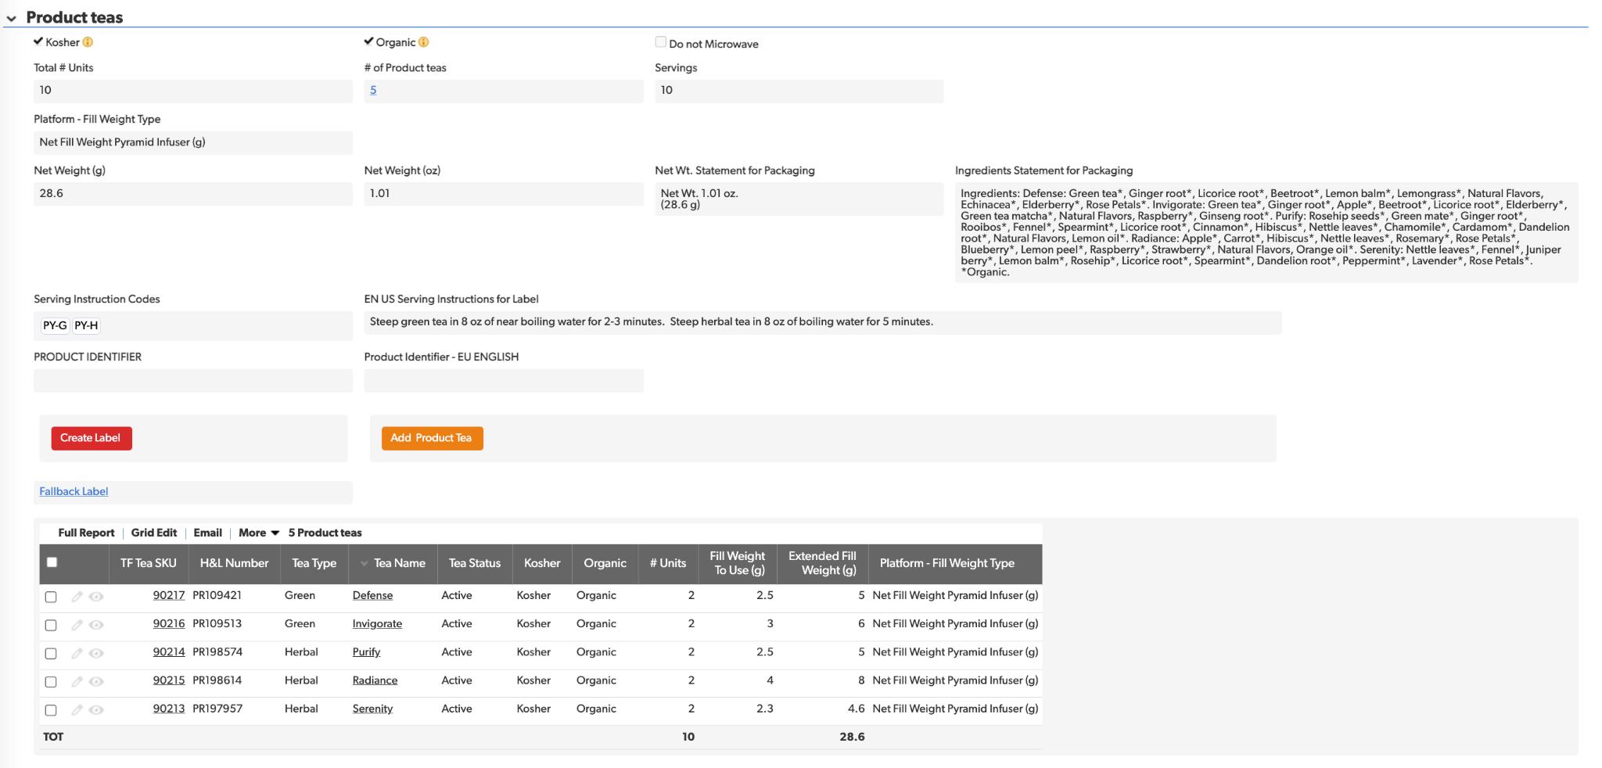Collapse the Product teas section

(x=12, y=18)
